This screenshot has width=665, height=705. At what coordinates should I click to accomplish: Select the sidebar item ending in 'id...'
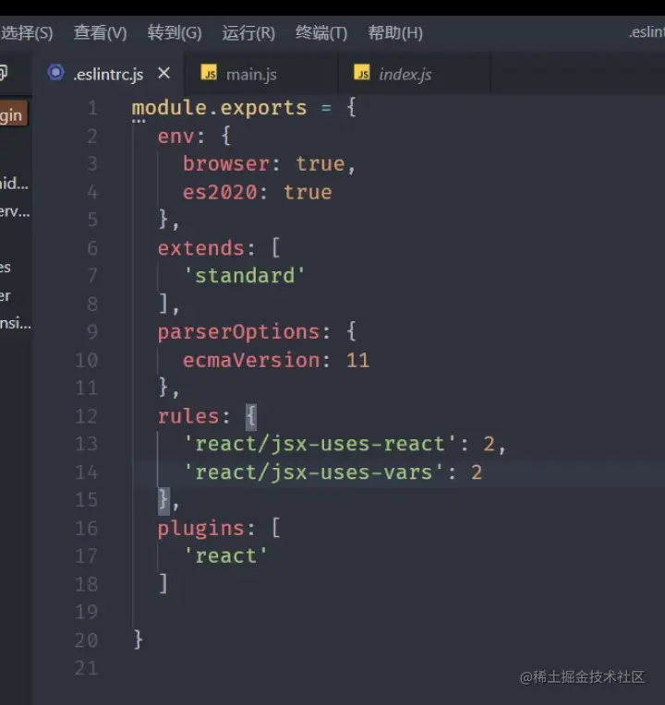[x=15, y=184]
